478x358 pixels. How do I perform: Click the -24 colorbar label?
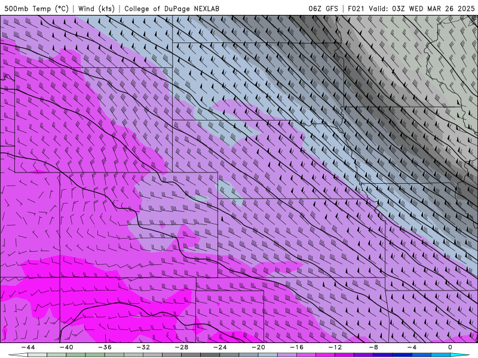tap(220, 347)
